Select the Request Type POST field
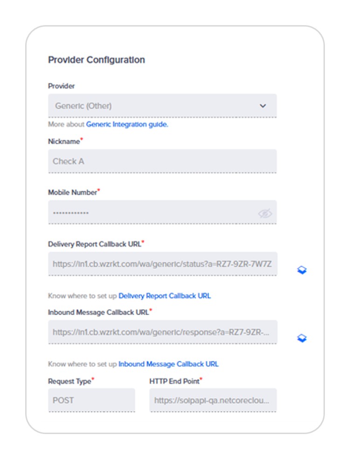Viewport: 351px width, 455px height. [x=91, y=400]
